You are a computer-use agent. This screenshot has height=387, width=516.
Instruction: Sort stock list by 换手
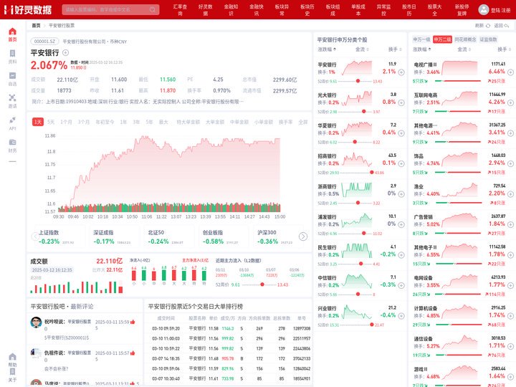click(395, 49)
